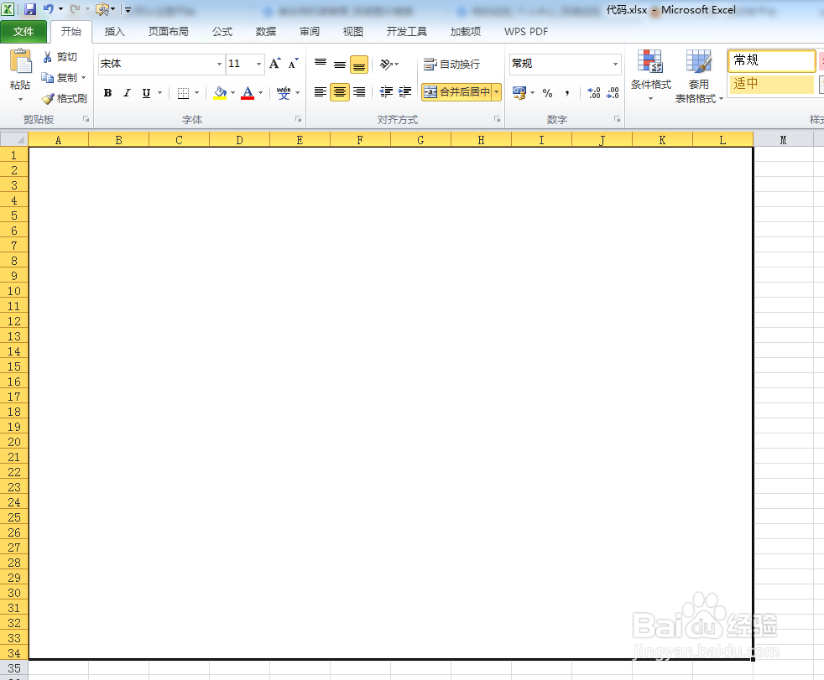Expand the font color dropdown arrow
The image size is (824, 680).
pyautogui.click(x=260, y=93)
